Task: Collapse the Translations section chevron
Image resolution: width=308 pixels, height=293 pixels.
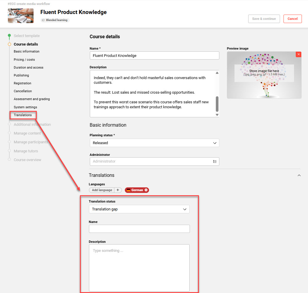Action: coord(299,175)
